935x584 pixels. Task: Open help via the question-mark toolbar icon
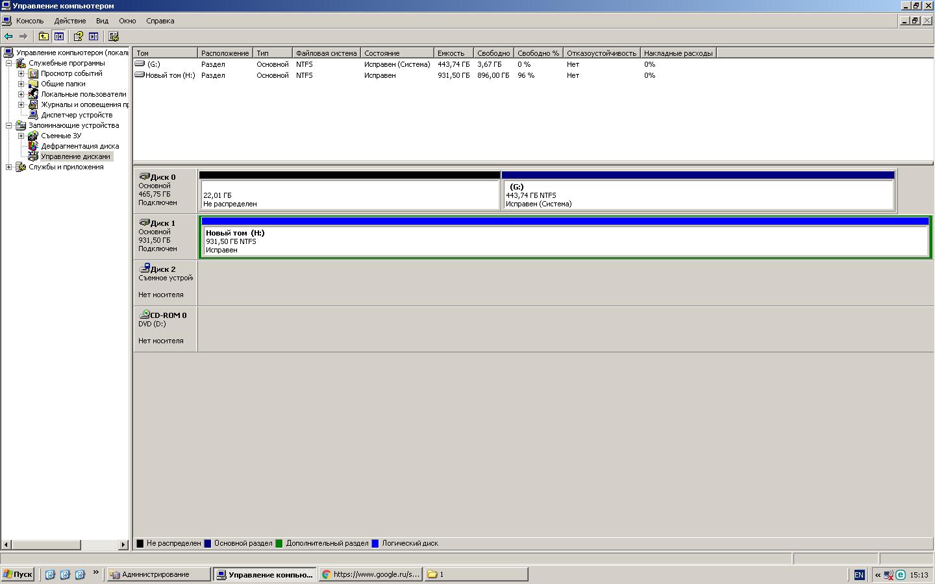coord(78,36)
